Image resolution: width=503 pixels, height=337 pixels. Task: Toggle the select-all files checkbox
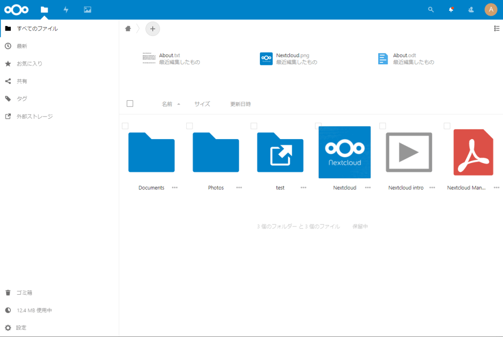pyautogui.click(x=130, y=103)
